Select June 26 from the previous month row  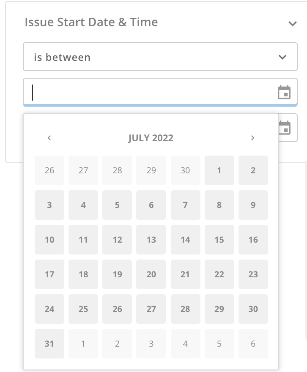[49, 170]
